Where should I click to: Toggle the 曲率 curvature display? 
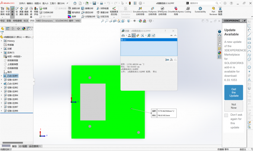click(x=72, y=16)
